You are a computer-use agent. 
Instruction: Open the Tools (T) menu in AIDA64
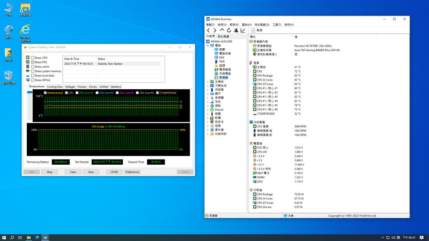(276, 24)
